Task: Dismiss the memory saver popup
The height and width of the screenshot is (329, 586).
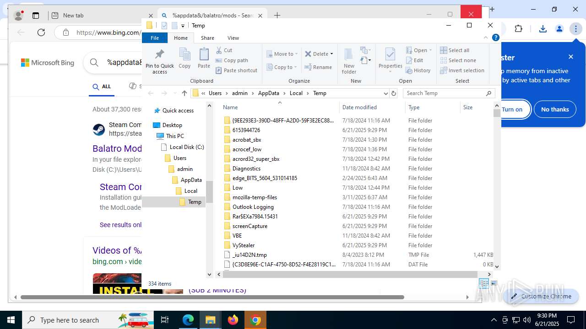Action: (x=571, y=57)
